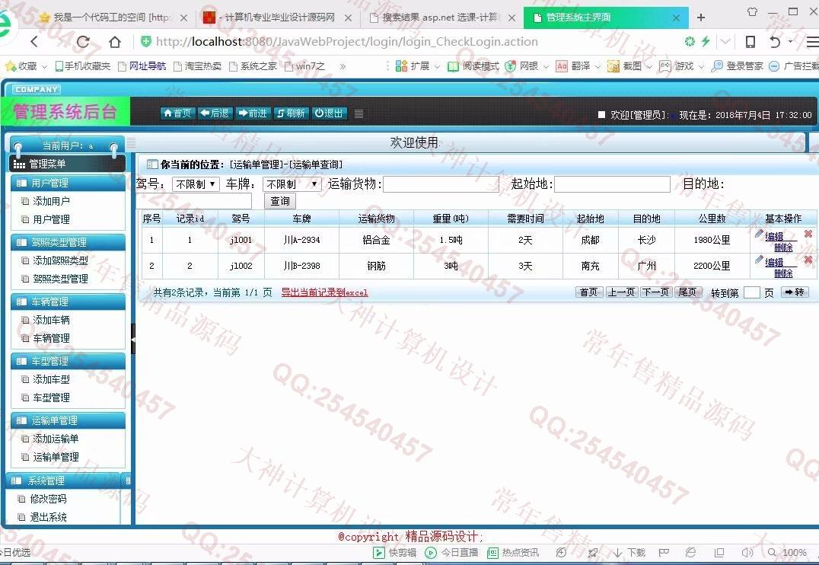
Task: Collapse the 车辆管理 menu section
Action: pos(68,302)
